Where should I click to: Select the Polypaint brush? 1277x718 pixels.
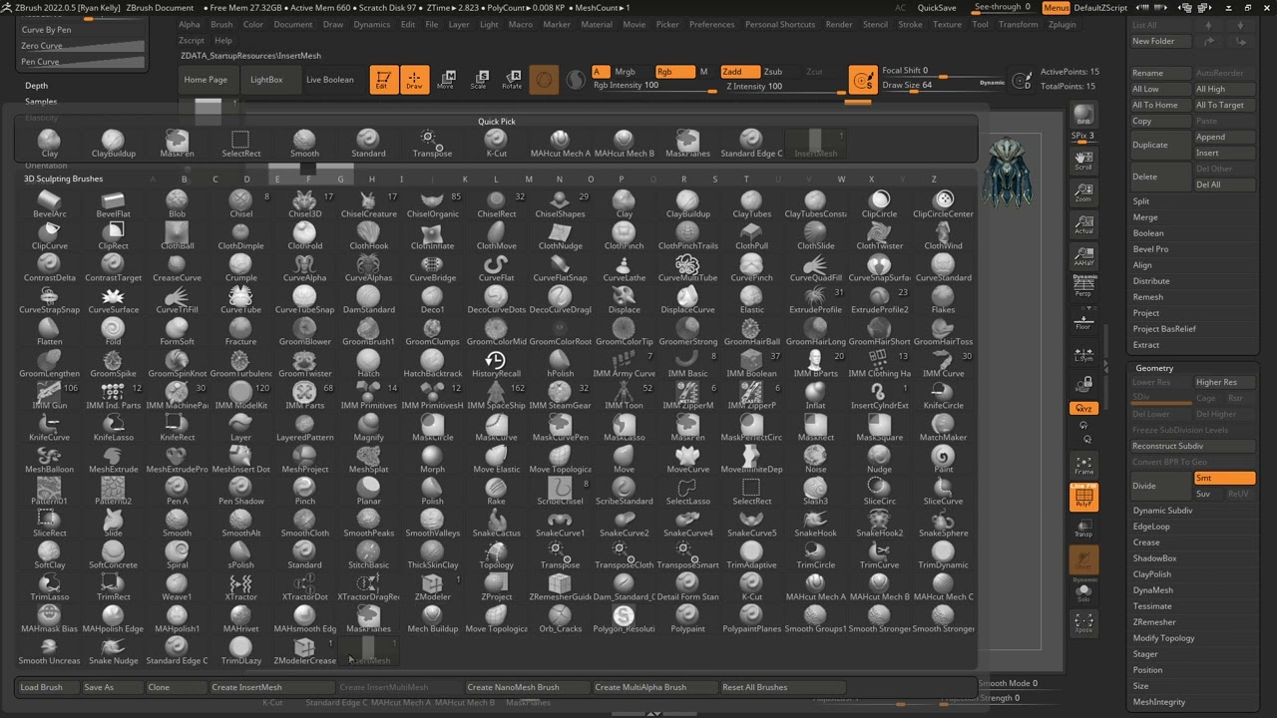(687, 618)
